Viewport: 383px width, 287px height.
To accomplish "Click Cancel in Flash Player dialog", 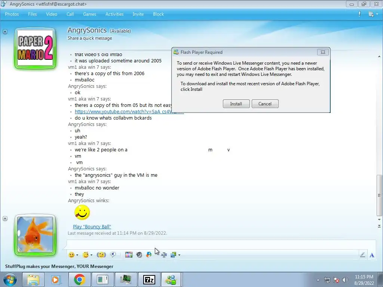I will click(265, 104).
